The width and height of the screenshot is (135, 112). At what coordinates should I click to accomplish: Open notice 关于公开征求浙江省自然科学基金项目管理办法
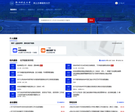coord(97,94)
